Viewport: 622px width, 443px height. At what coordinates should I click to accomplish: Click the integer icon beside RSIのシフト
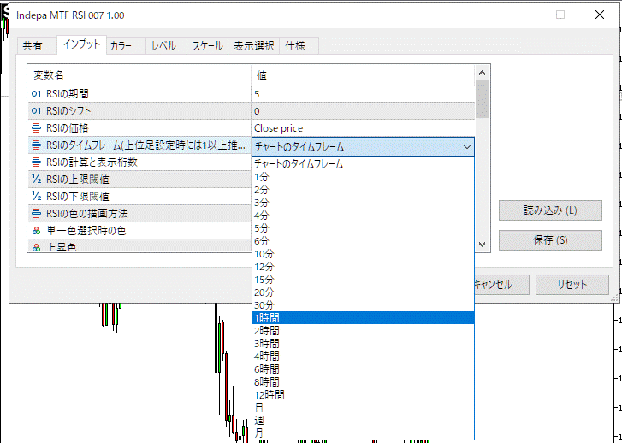[x=36, y=110]
